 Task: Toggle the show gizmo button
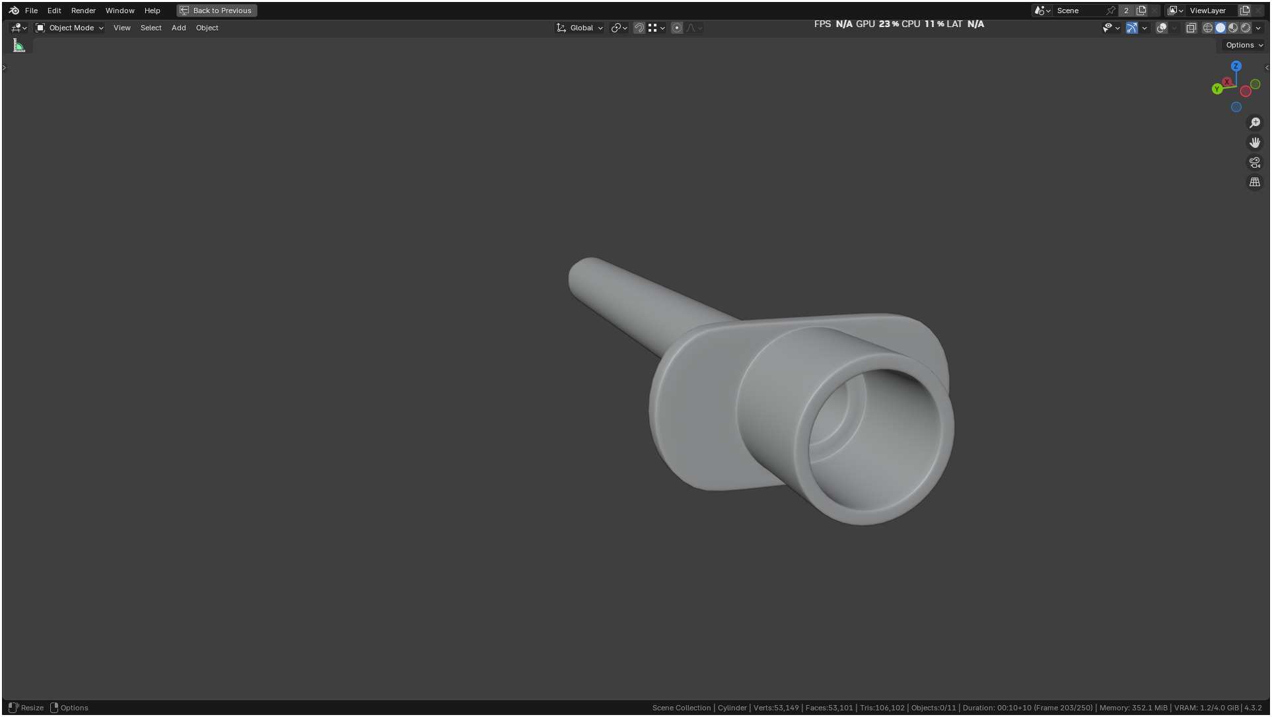pos(1132,28)
